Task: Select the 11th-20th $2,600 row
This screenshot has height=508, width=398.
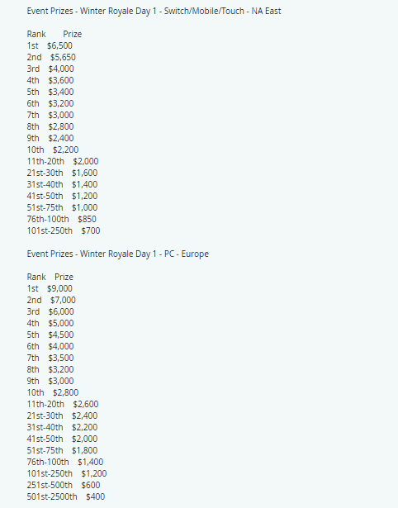Action: tap(63, 404)
